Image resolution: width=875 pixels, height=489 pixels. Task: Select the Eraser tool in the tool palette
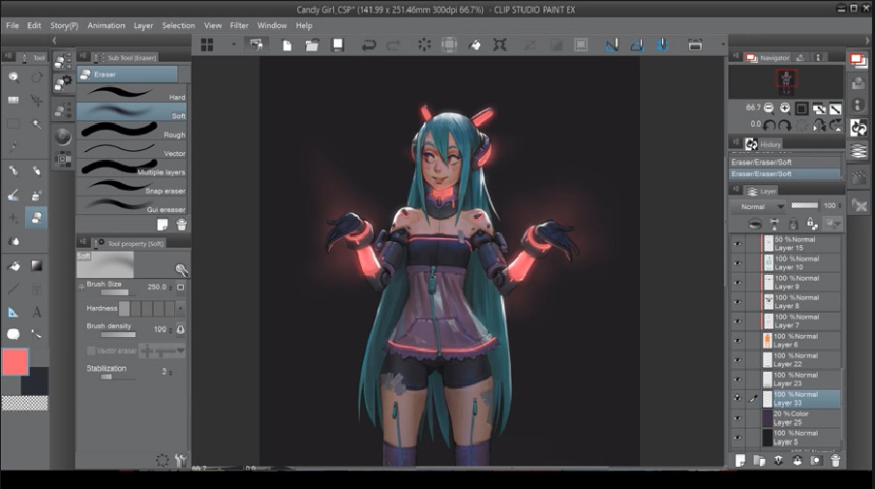[36, 218]
